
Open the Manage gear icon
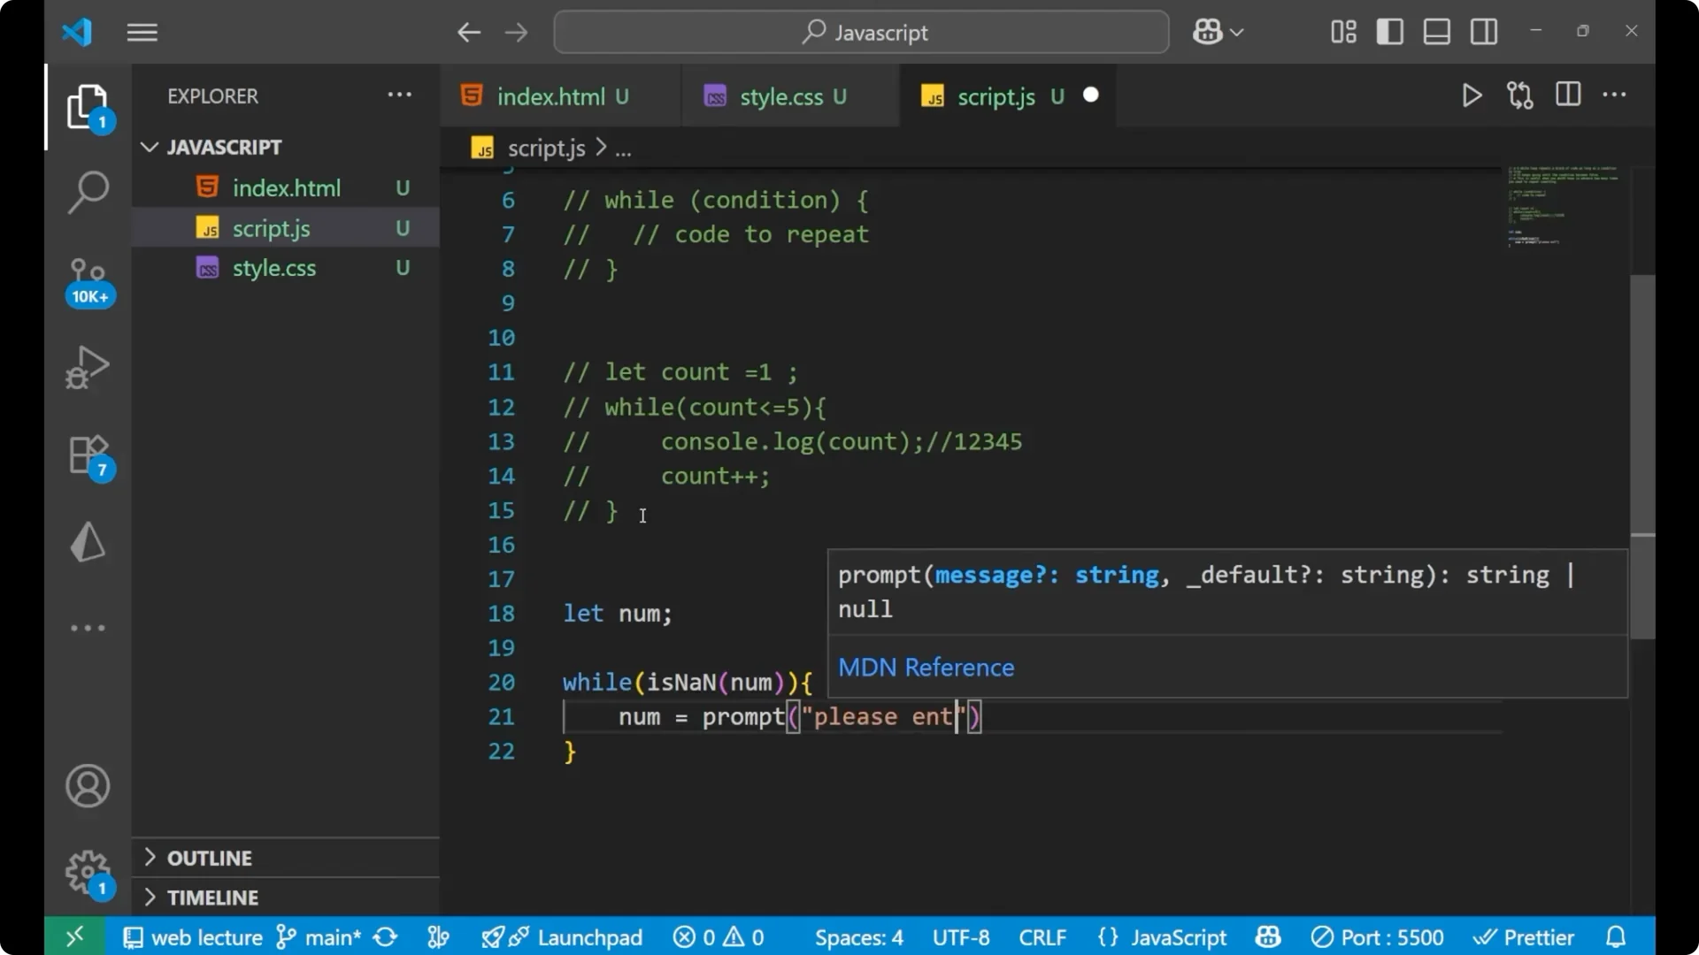(87, 871)
